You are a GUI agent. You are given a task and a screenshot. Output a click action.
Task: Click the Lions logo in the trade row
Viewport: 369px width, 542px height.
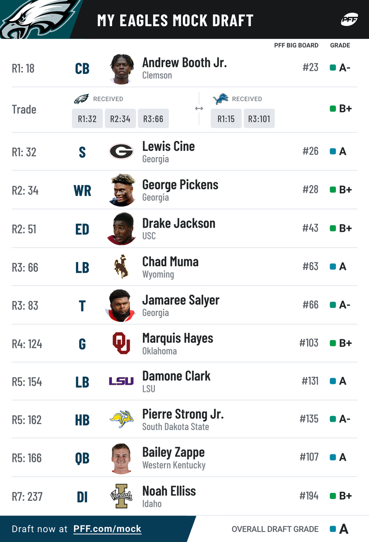click(x=220, y=99)
